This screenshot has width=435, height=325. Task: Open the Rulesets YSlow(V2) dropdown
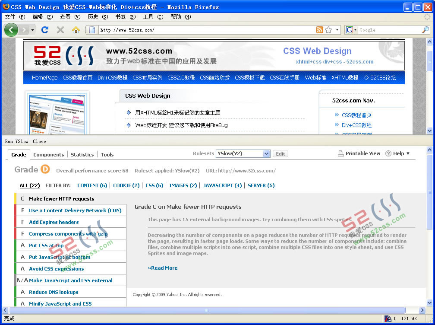[243, 153]
